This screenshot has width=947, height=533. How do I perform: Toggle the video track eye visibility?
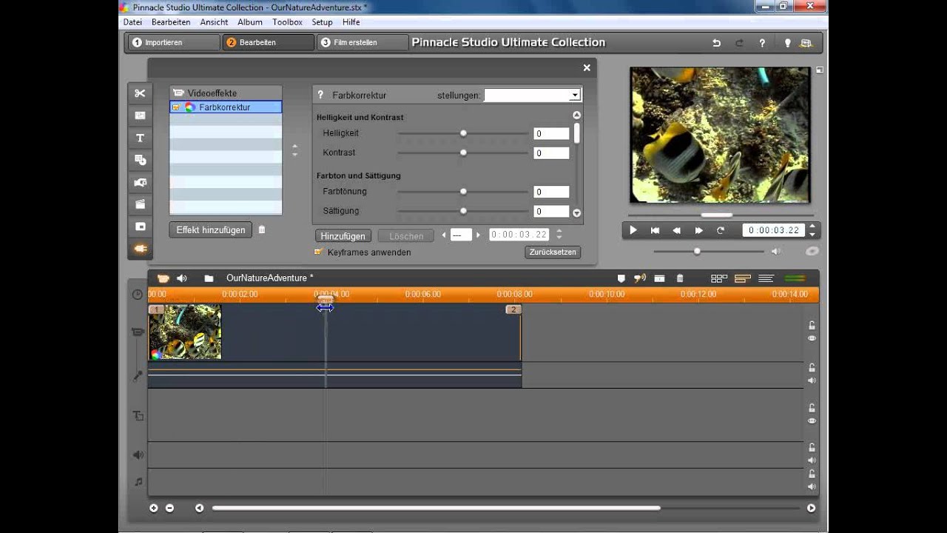812,338
